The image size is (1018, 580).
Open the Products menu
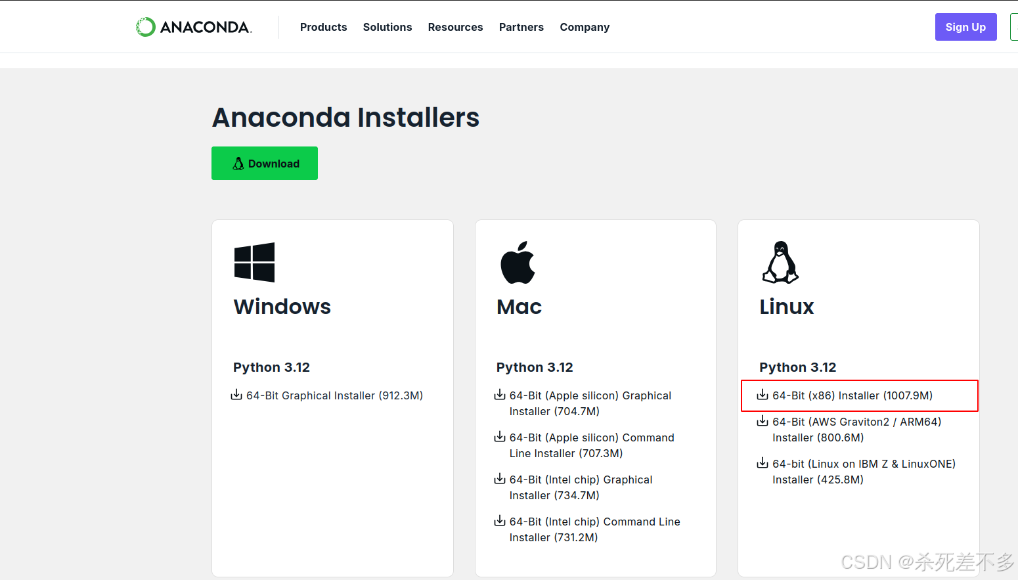pyautogui.click(x=323, y=27)
